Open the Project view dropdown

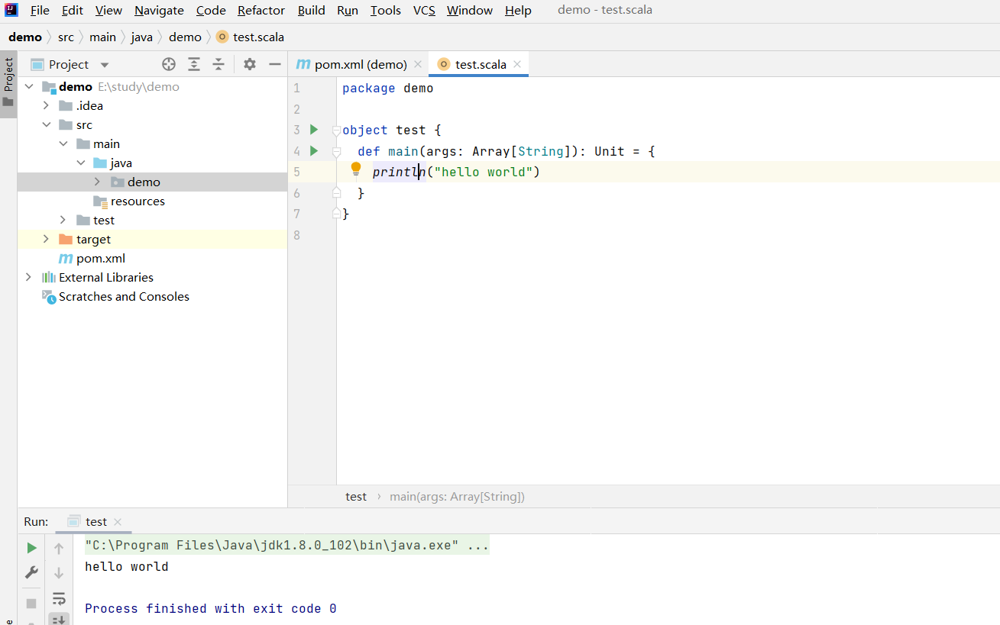pyautogui.click(x=105, y=65)
